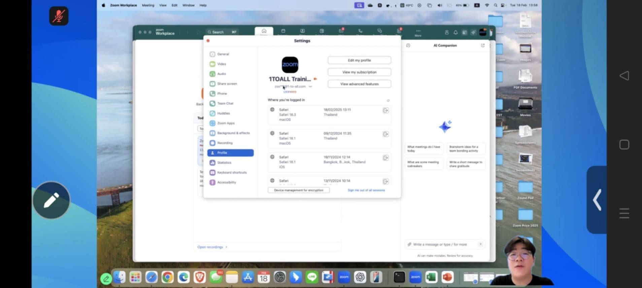Click the Edit my profile button
Viewport: 642px width, 288px height.
359,60
